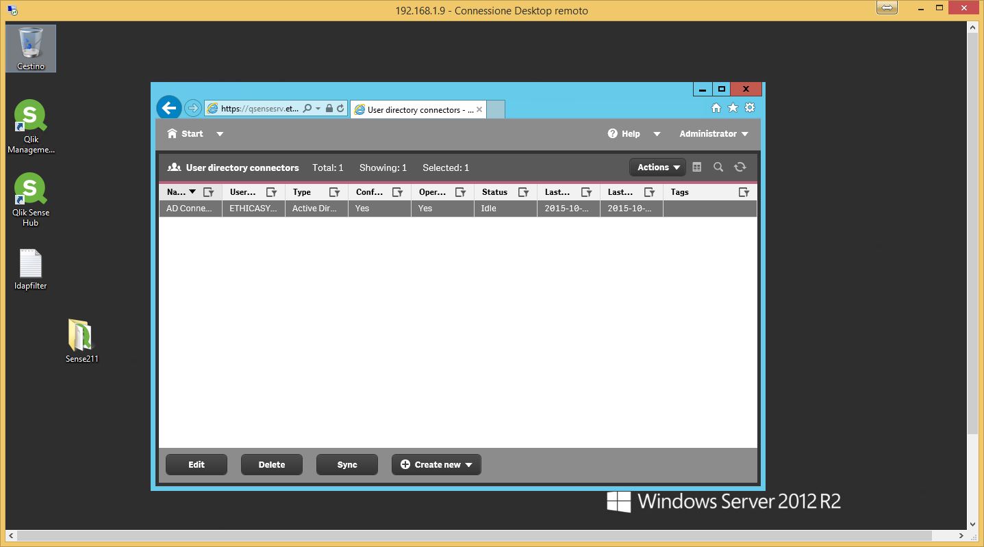Open the Sense211 folder on desktop
984x547 pixels.
pos(81,341)
